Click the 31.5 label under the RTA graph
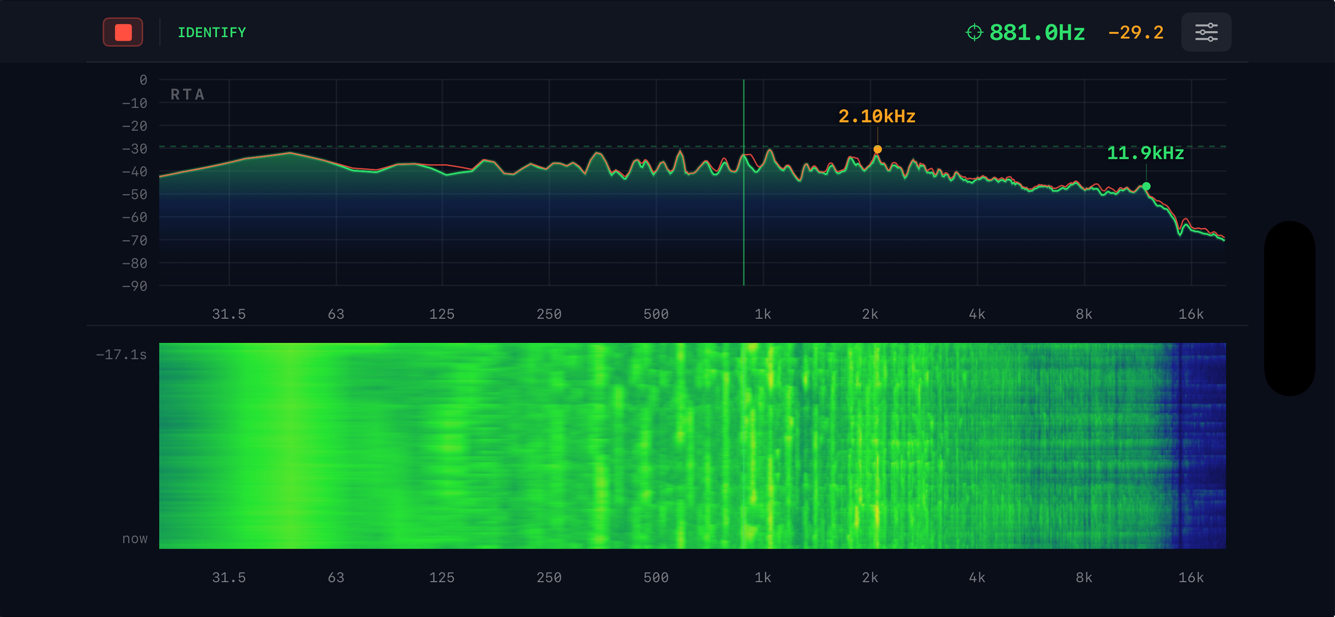The width and height of the screenshot is (1335, 617). point(229,314)
